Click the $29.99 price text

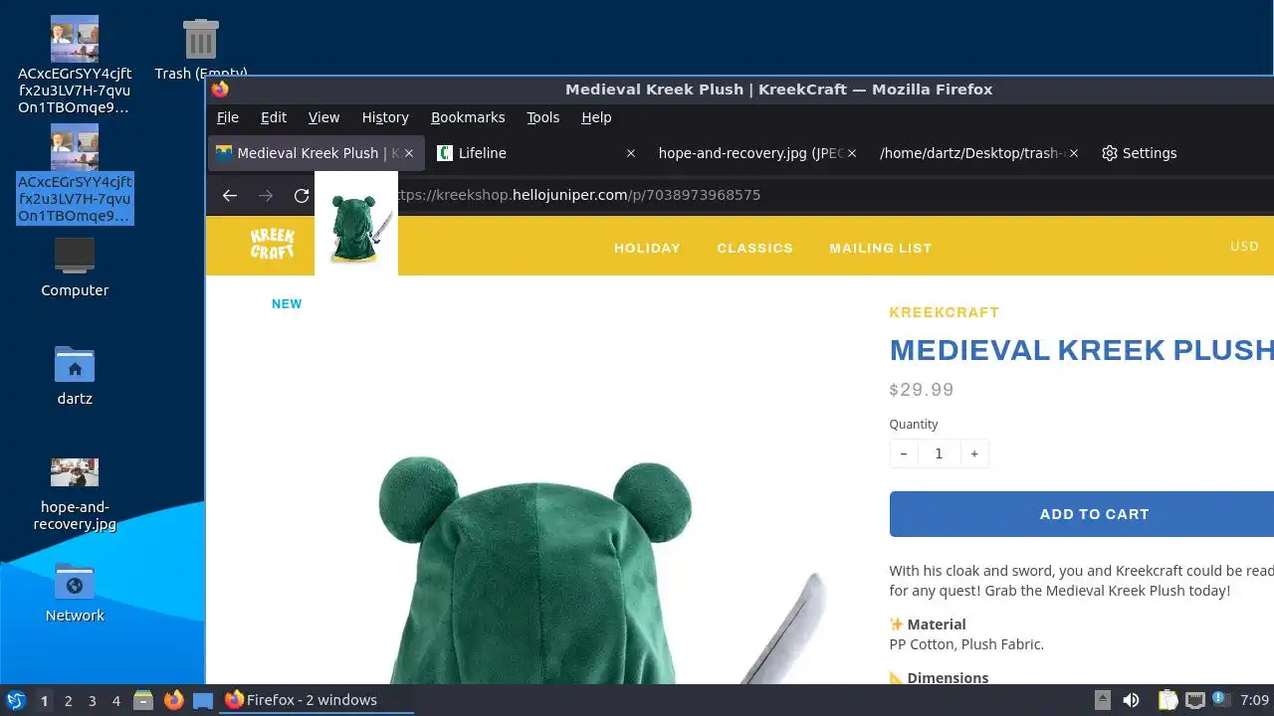(x=922, y=390)
